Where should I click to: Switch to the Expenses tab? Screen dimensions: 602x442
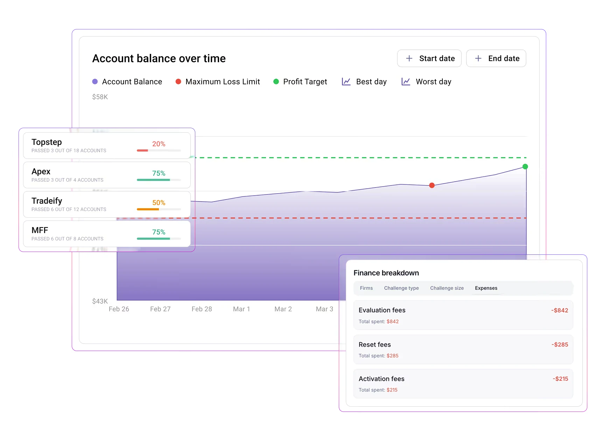click(x=486, y=288)
